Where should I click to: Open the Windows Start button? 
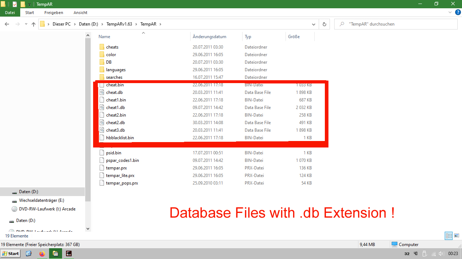pos(10,254)
